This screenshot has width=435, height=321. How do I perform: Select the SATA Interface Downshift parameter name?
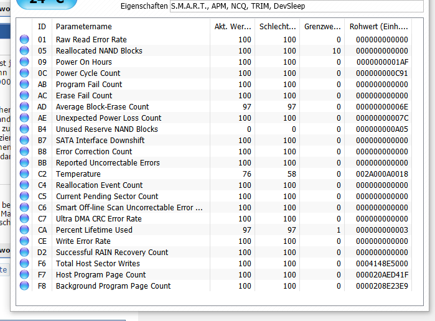click(100, 141)
